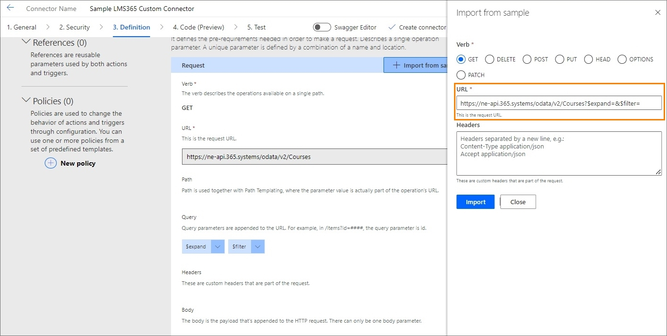
Task: Click the Create connector checkmark icon
Action: (x=392, y=27)
